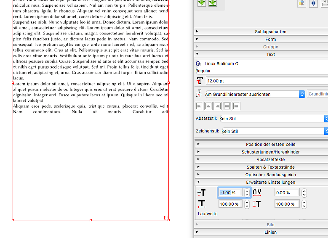
Task: Click the lower-level green arrow icon
Action: pos(202,3)
